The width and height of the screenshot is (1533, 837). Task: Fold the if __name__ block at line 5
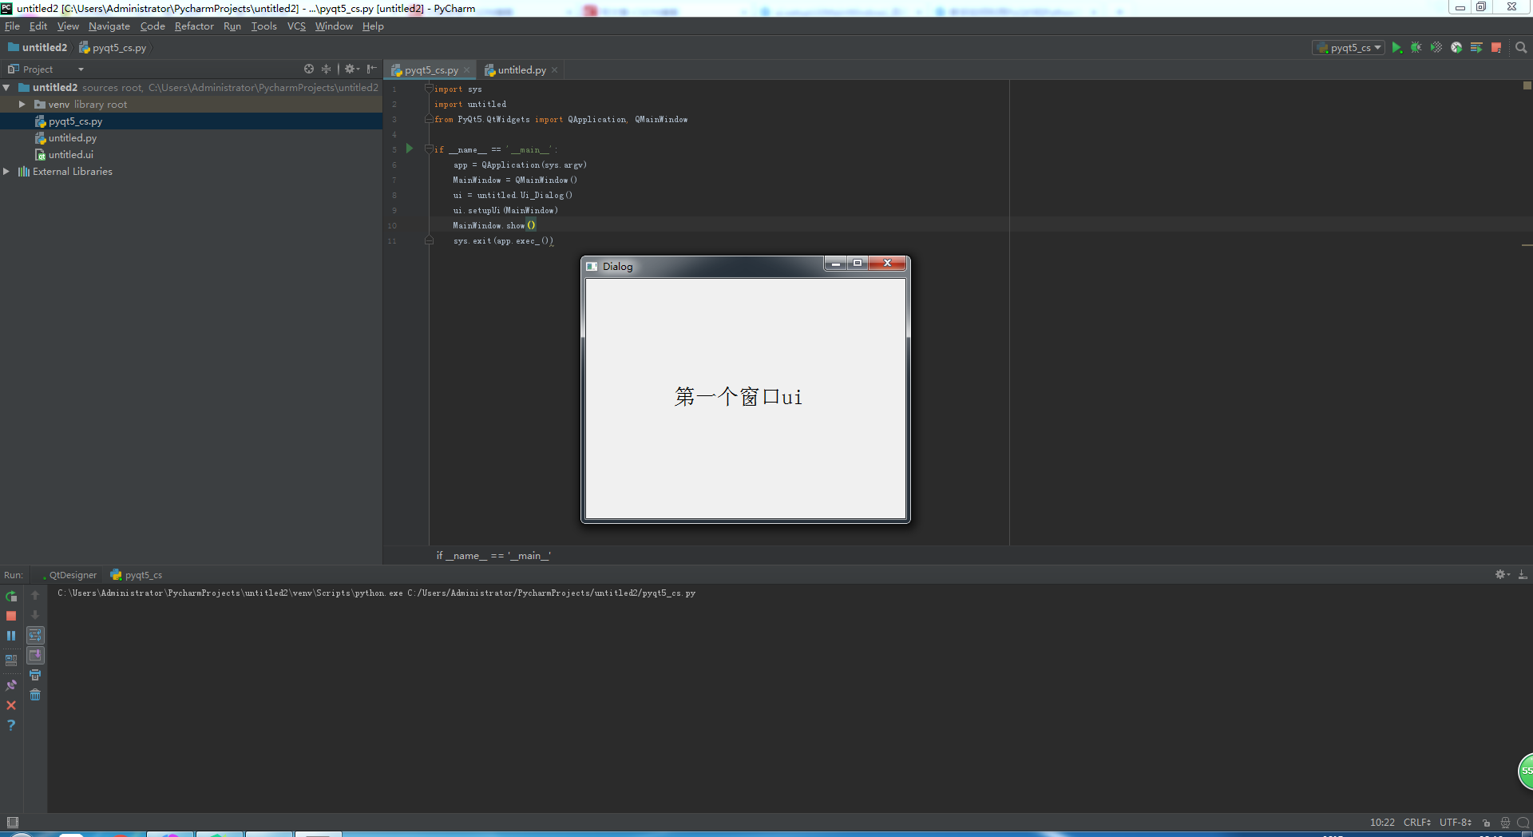[x=429, y=149]
